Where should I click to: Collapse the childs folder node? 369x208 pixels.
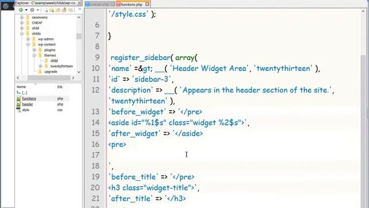pyautogui.click(x=22, y=34)
